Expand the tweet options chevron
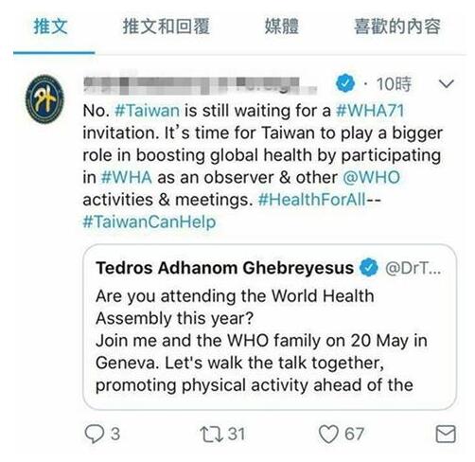 pos(446,83)
